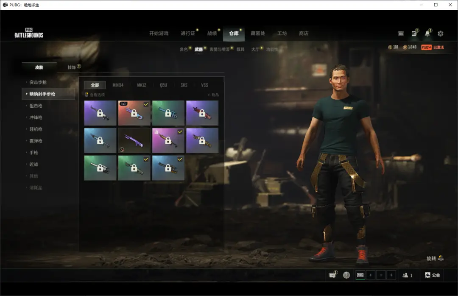Click the G-Coin balance showing 110
The height and width of the screenshot is (296, 458).
[393, 47]
